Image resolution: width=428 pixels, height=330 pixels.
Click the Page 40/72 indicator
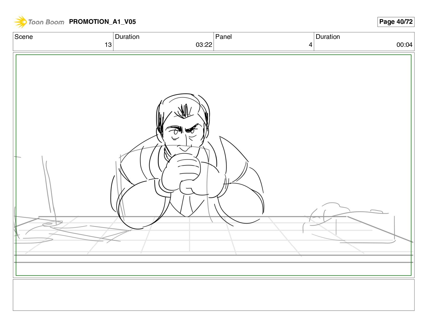pos(396,22)
